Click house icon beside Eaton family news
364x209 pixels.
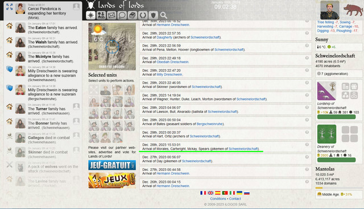click(9, 26)
